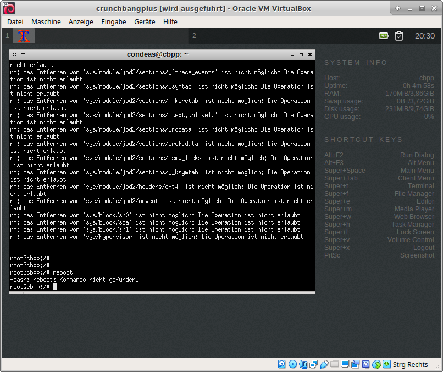Click the USB devices status icon

pos(324,364)
